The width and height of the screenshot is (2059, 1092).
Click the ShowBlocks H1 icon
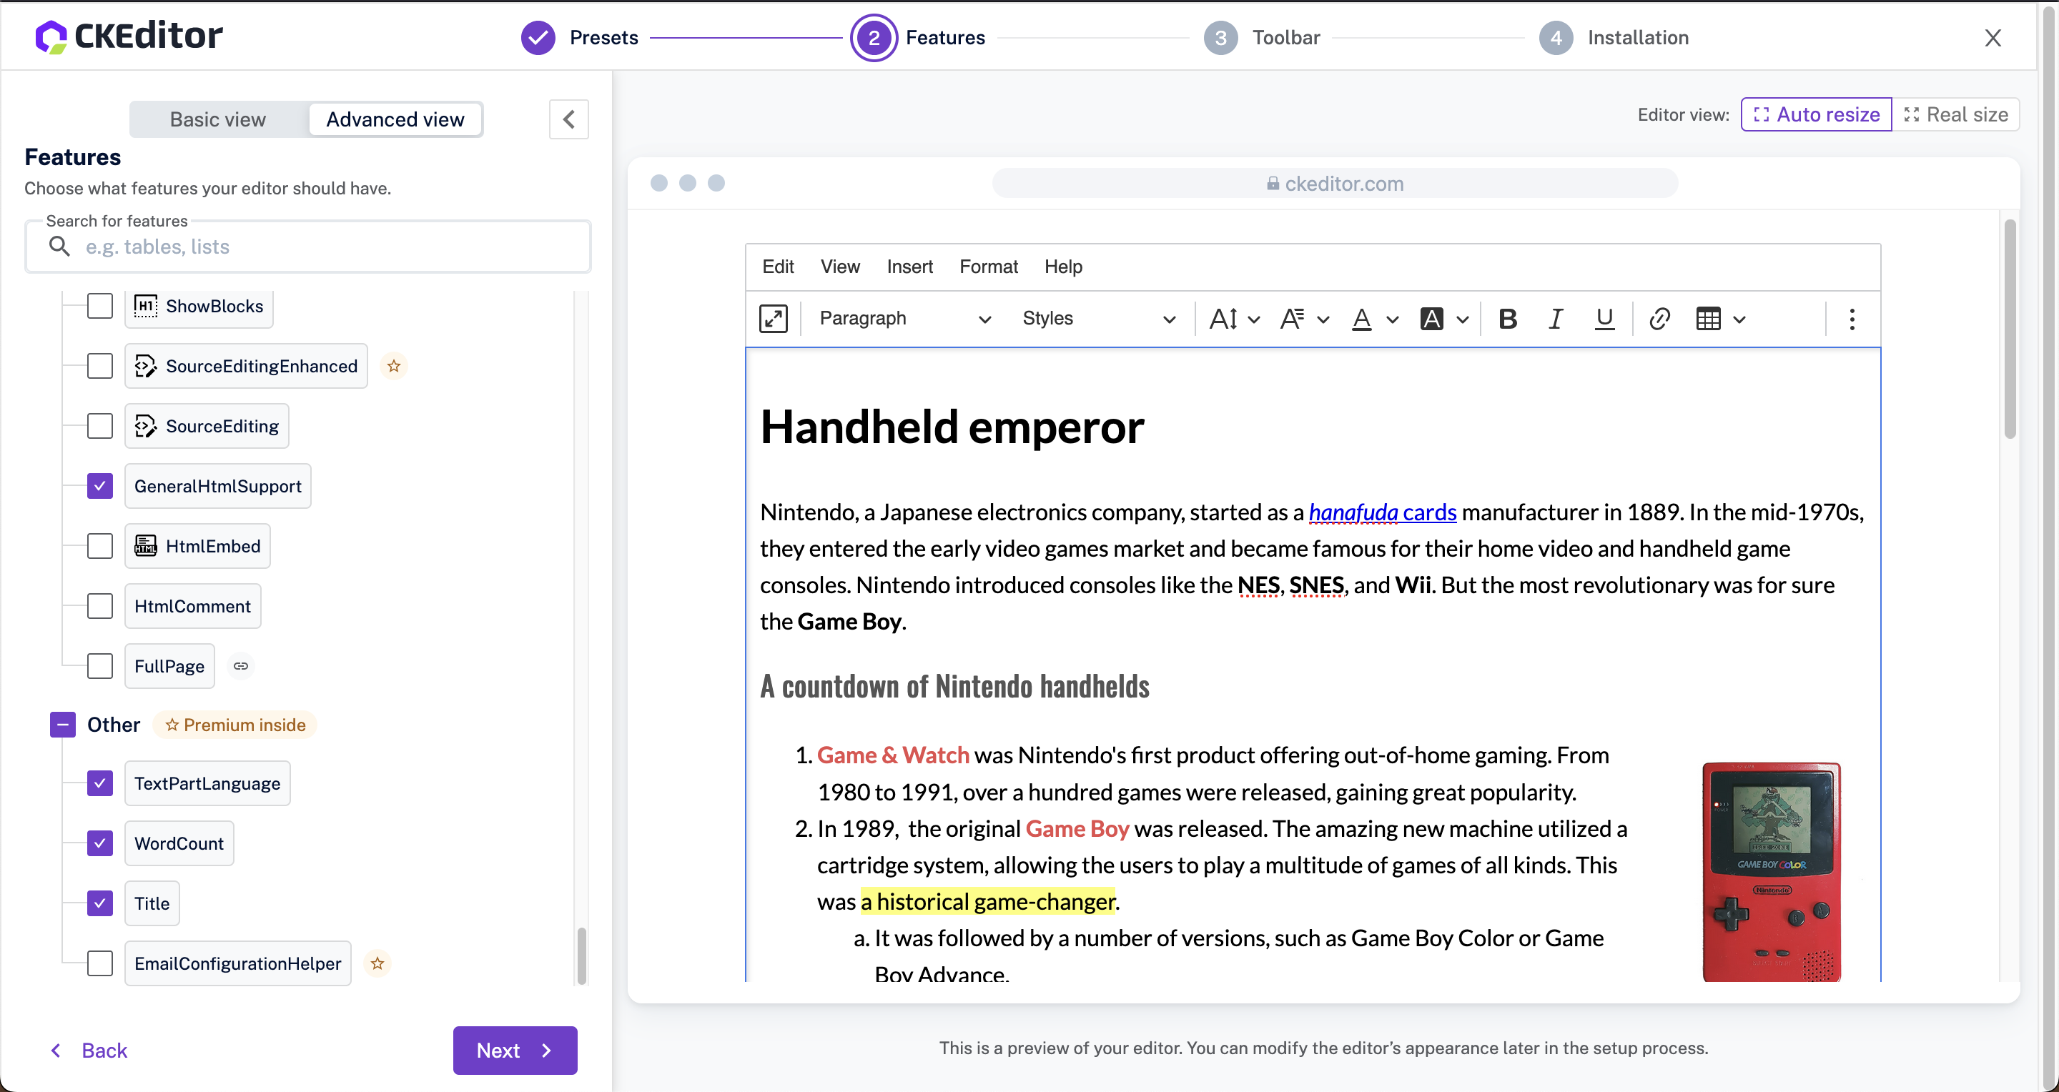tap(145, 306)
